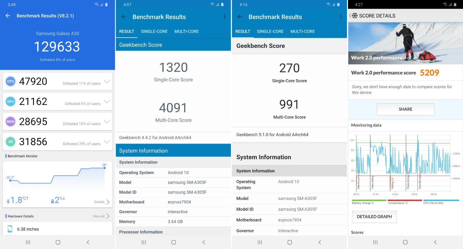Tap the CPU Clock GHz blue legend
Viewport: 463px width, 249px height.
click(441, 202)
